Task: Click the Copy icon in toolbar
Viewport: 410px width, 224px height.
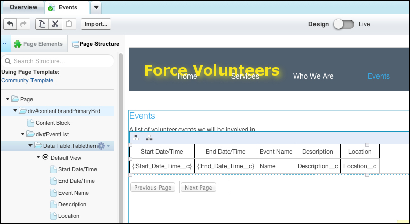Action: click(x=42, y=24)
